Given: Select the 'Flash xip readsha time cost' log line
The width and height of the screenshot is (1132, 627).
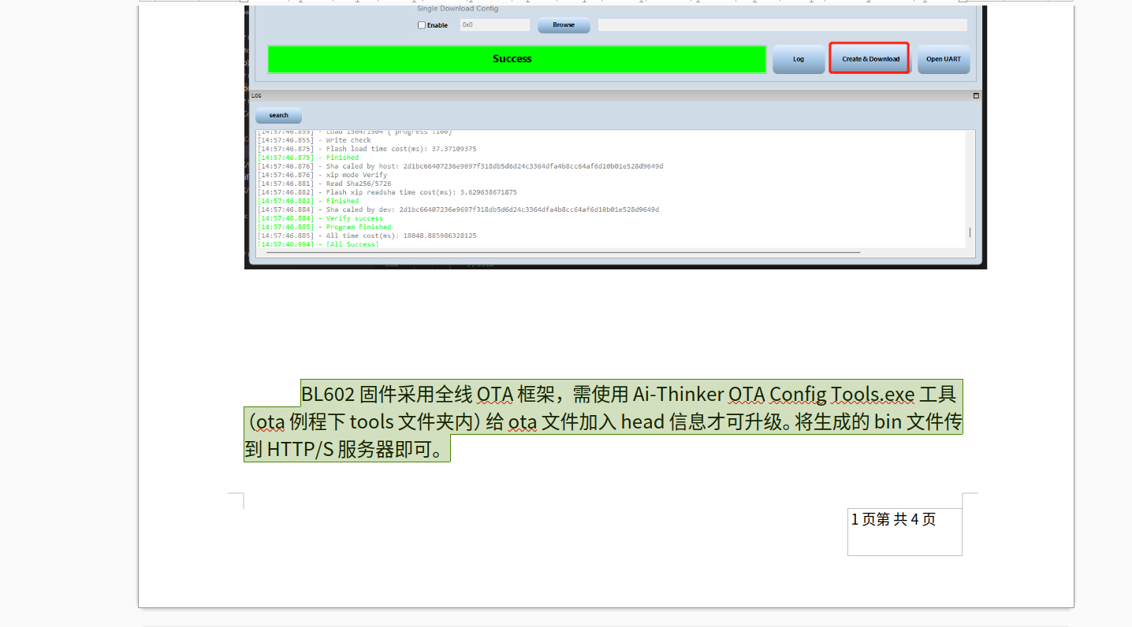Looking at the screenshot, I should (x=387, y=192).
